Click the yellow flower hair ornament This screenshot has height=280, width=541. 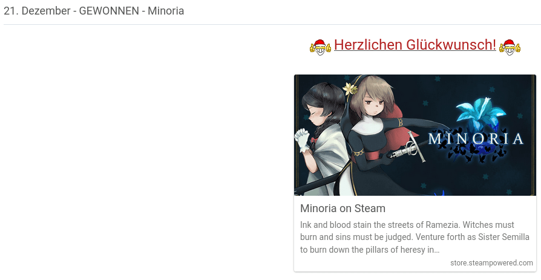(350, 89)
